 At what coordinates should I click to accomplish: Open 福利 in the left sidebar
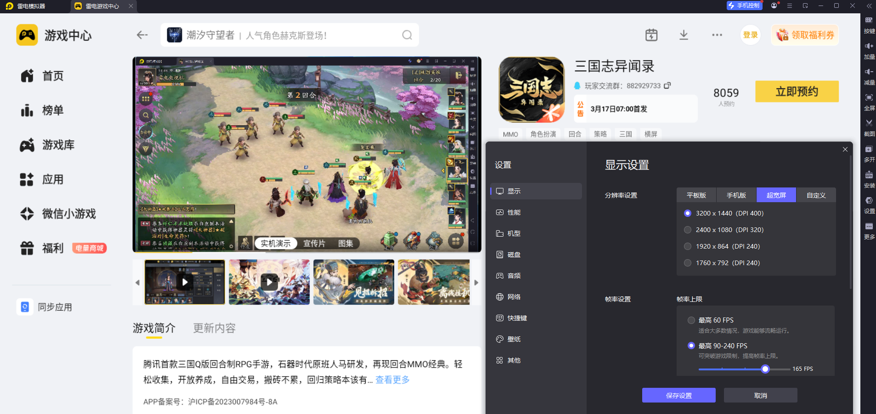point(42,248)
